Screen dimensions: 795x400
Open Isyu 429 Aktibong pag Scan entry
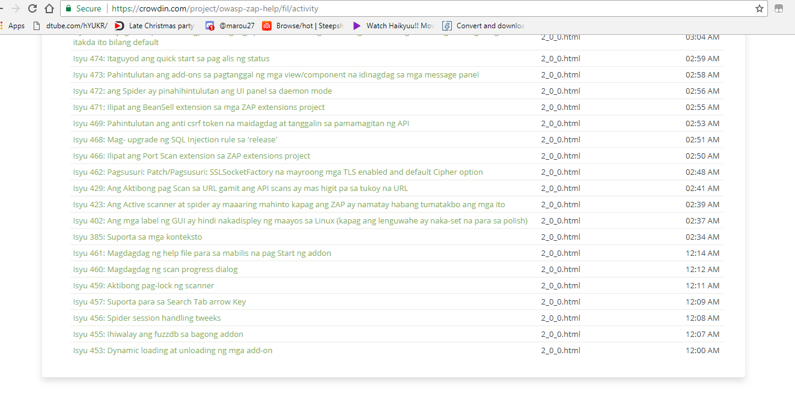(x=240, y=189)
